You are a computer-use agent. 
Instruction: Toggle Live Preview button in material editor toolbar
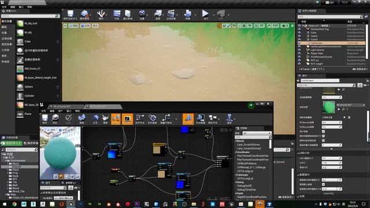tap(127, 119)
